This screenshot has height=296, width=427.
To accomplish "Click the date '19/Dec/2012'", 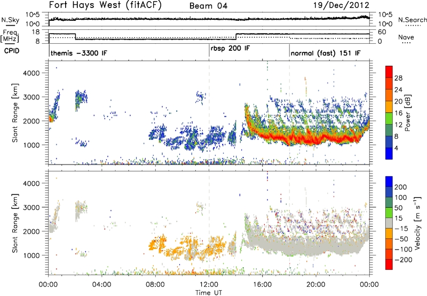I will pyautogui.click(x=341, y=5).
